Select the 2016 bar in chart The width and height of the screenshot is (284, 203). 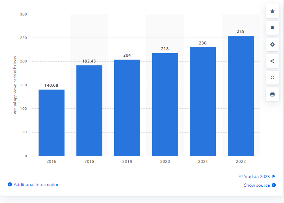[52, 122]
